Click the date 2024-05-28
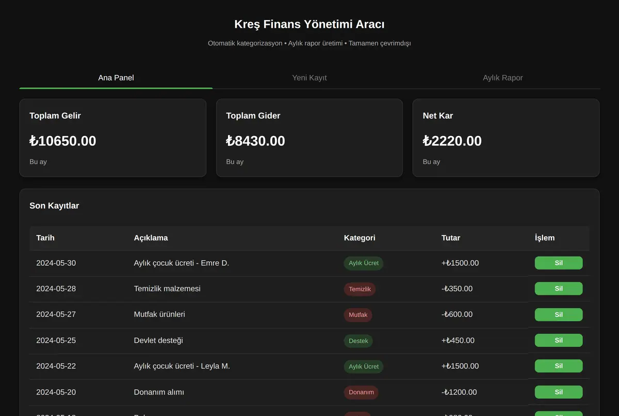 pos(56,289)
